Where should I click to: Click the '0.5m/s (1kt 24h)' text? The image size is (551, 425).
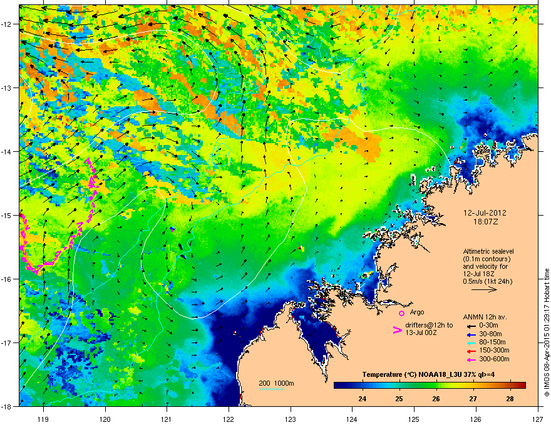pos(488,281)
